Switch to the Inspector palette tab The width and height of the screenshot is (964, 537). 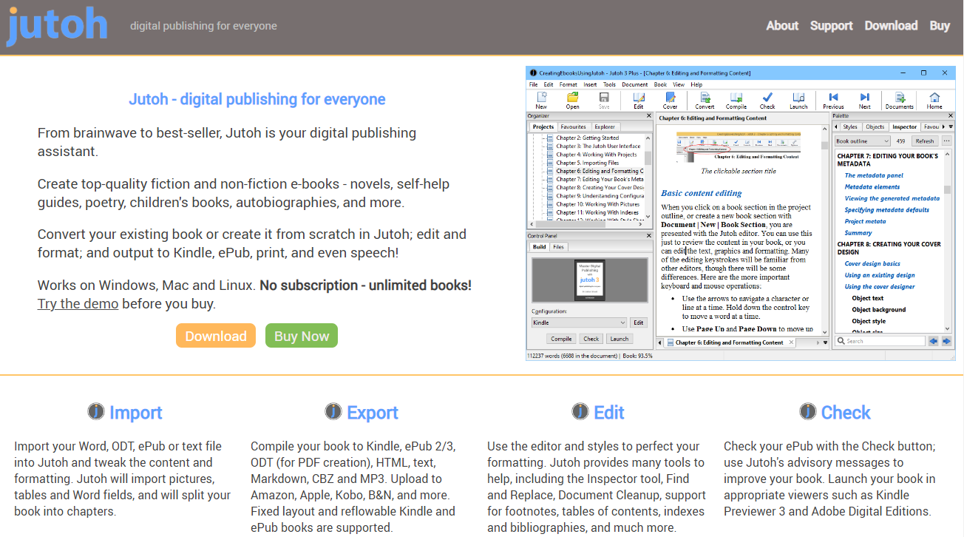click(x=905, y=127)
